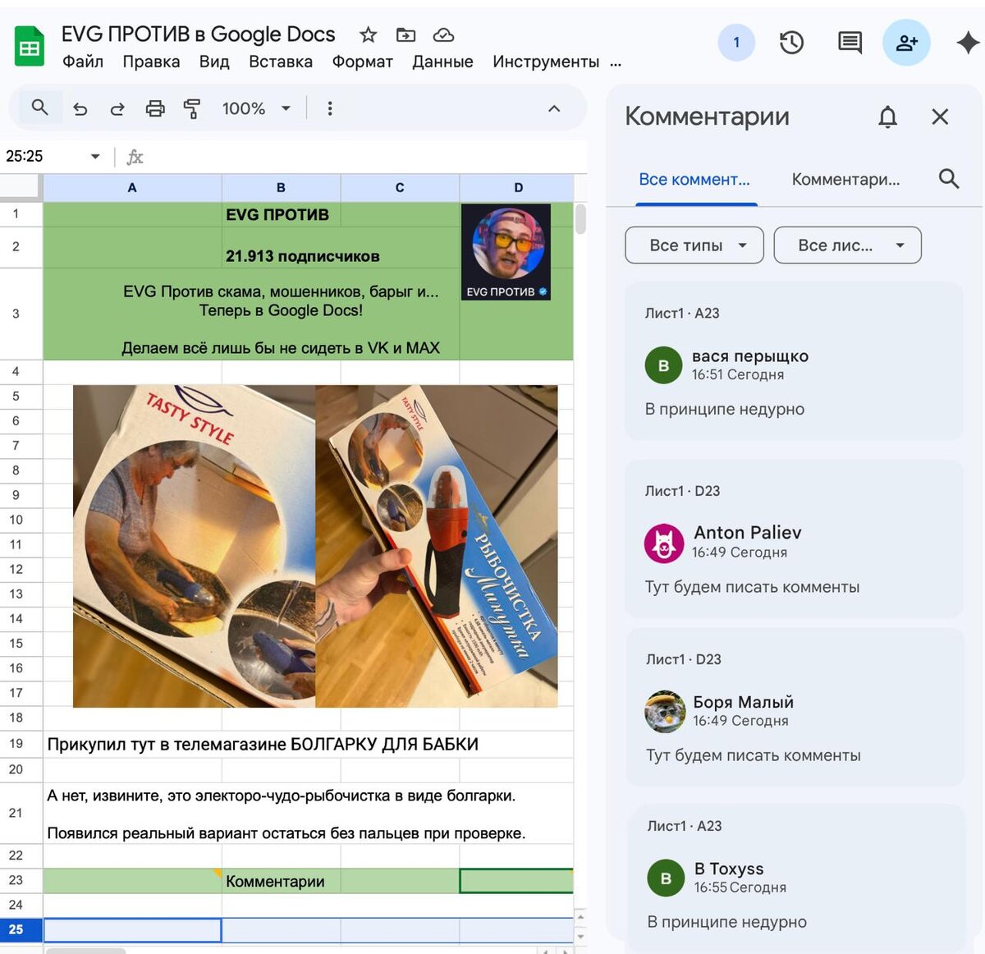Open the Формат menu
The height and width of the screenshot is (954, 985).
pyautogui.click(x=362, y=62)
